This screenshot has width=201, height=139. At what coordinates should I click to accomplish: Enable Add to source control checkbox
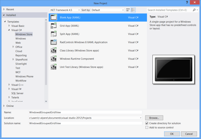pos(147,128)
